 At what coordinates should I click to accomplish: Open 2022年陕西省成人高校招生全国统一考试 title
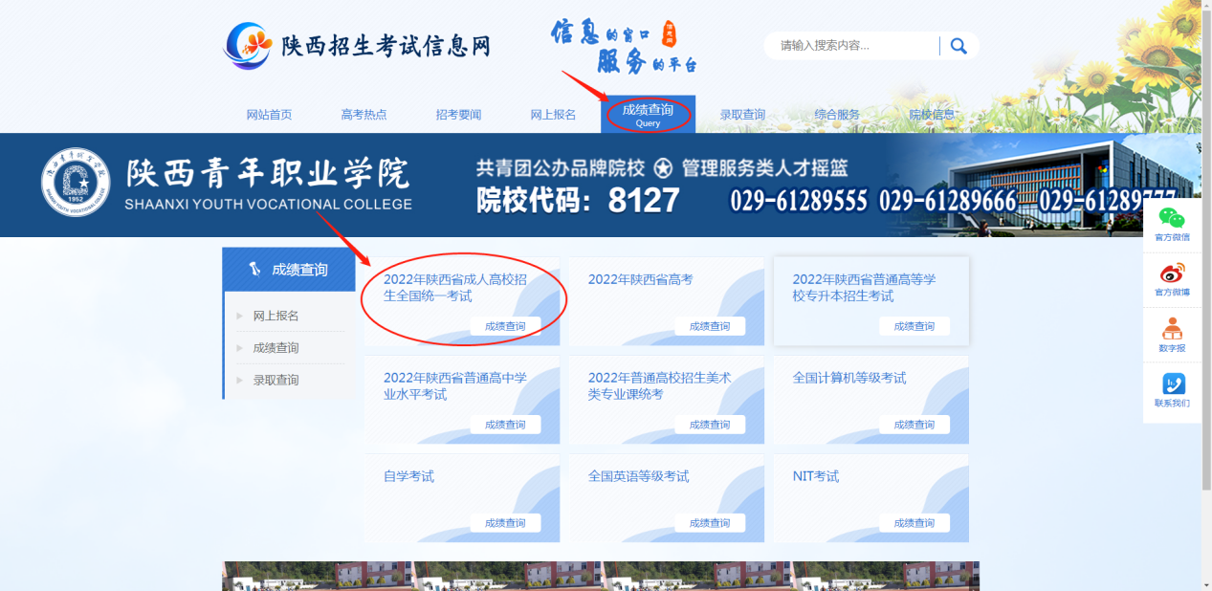[x=455, y=288]
